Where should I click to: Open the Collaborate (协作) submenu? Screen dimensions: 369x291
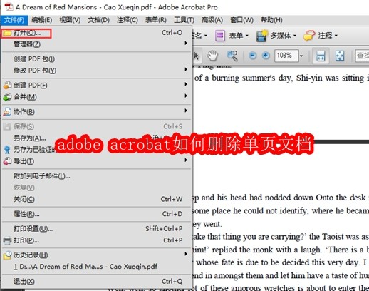[x=96, y=111]
